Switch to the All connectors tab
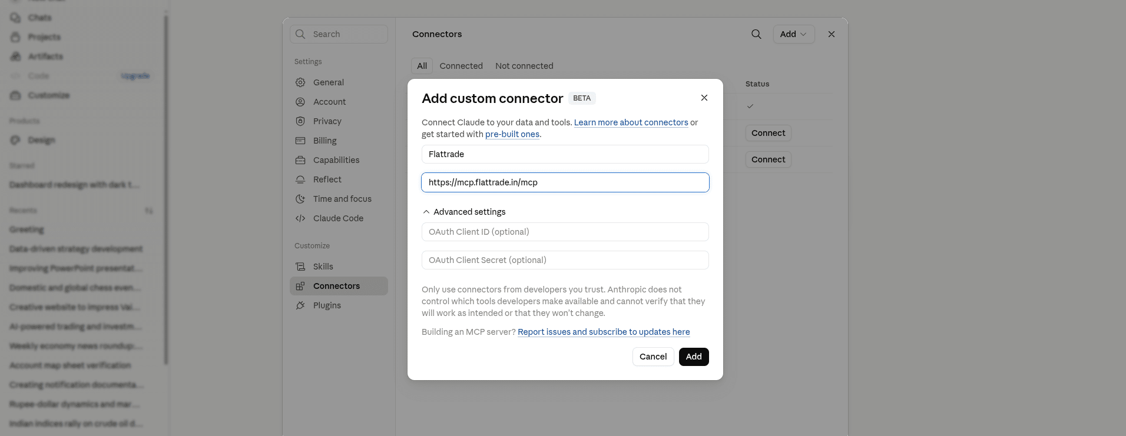This screenshot has height=436, width=1126. click(422, 66)
